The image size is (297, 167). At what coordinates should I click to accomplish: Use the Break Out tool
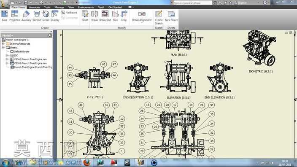[105, 16]
